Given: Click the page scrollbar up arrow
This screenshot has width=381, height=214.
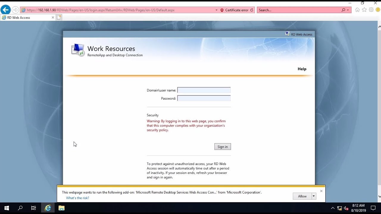Looking at the screenshot, I should [379, 26].
